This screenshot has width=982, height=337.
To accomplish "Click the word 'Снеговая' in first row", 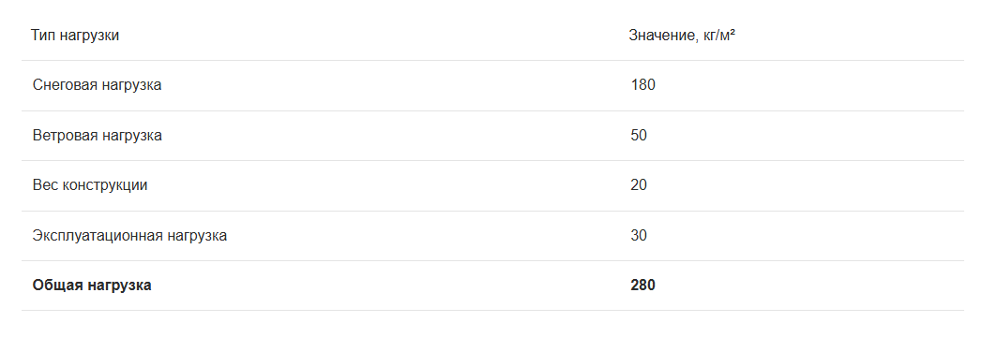I will click(x=65, y=85).
